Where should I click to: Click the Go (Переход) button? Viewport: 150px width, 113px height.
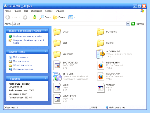tap(138, 24)
